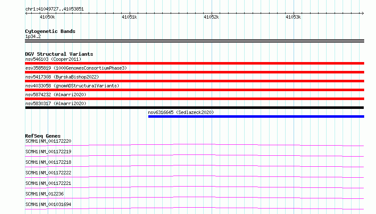Open the nsv6316645 (Sedlazeck2020) label
This screenshot has height=214, width=376.
coord(181,112)
